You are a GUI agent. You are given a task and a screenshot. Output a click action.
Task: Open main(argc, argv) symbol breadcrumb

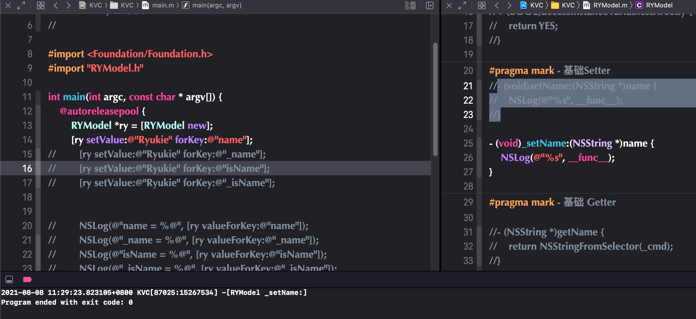212,5
